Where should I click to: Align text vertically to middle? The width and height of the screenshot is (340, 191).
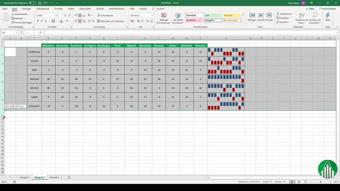click(80, 15)
